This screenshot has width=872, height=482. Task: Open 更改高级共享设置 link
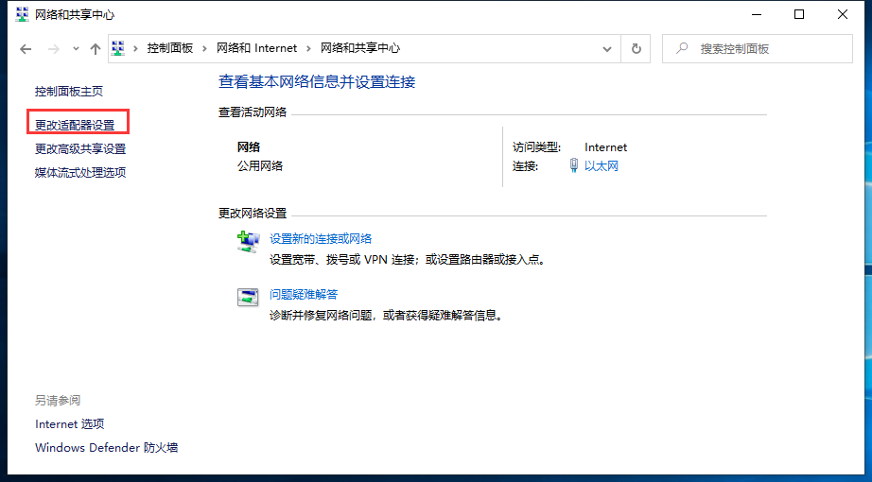(x=80, y=148)
